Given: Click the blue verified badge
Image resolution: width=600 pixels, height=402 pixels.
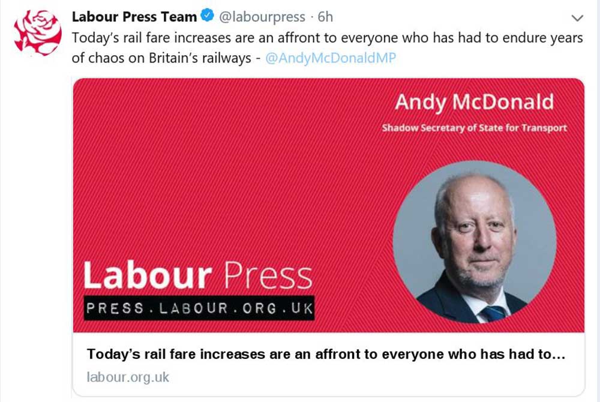Looking at the screenshot, I should 207,17.
